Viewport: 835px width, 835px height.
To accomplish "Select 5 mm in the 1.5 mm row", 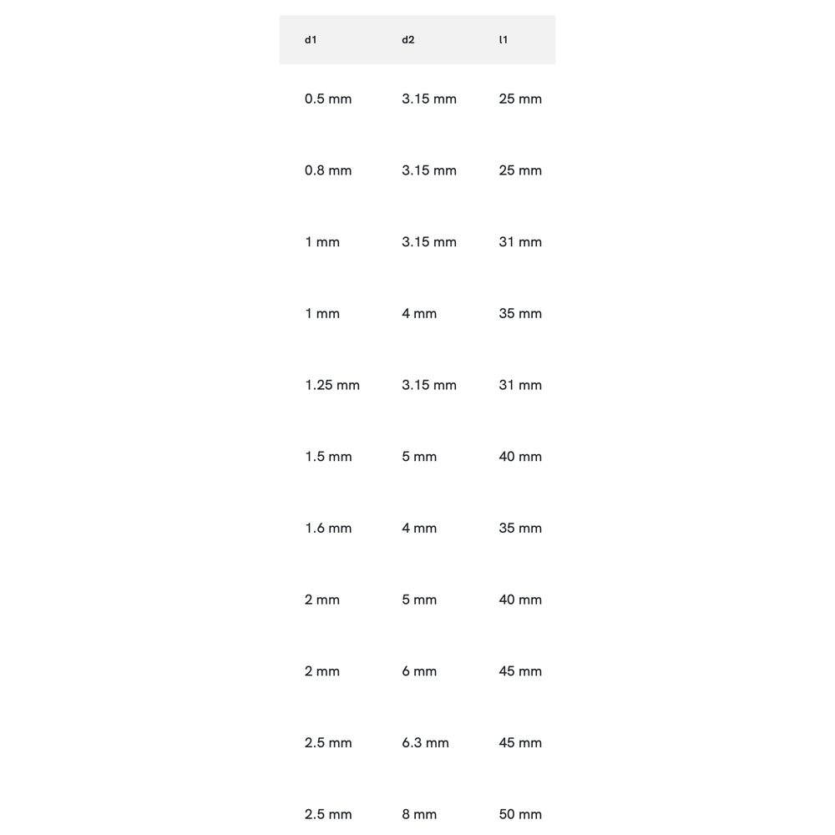I will click(419, 457).
